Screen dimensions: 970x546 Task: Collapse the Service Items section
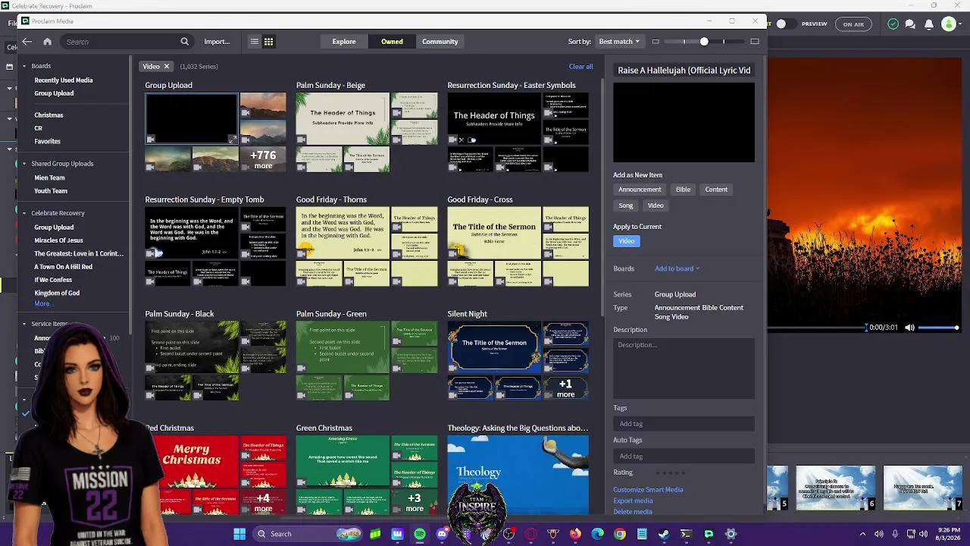(x=24, y=324)
